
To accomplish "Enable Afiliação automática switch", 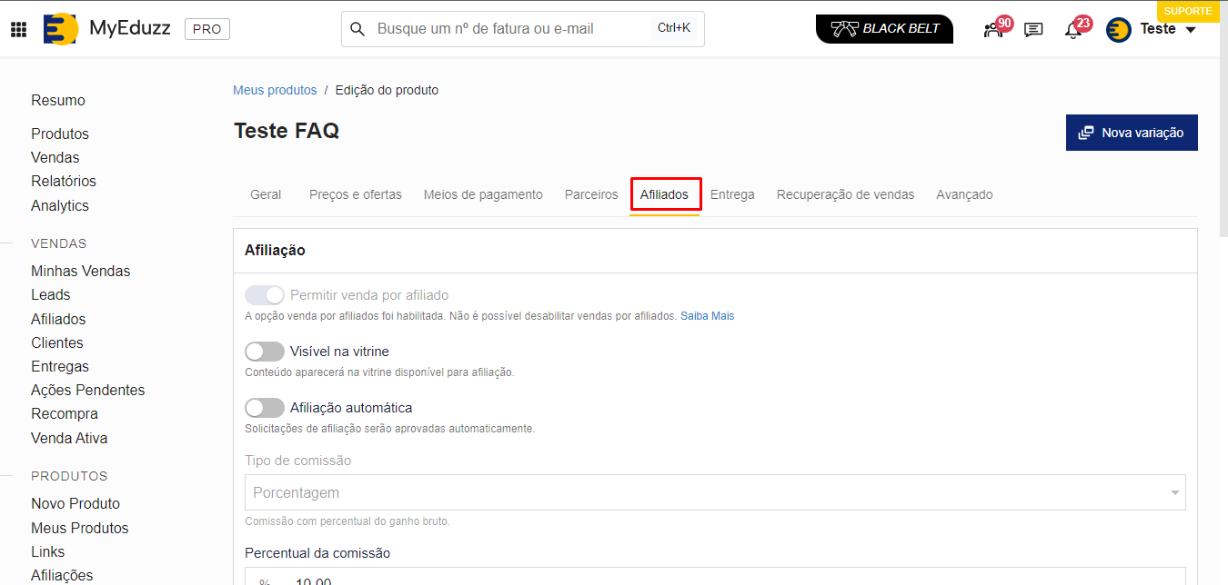I will point(265,408).
